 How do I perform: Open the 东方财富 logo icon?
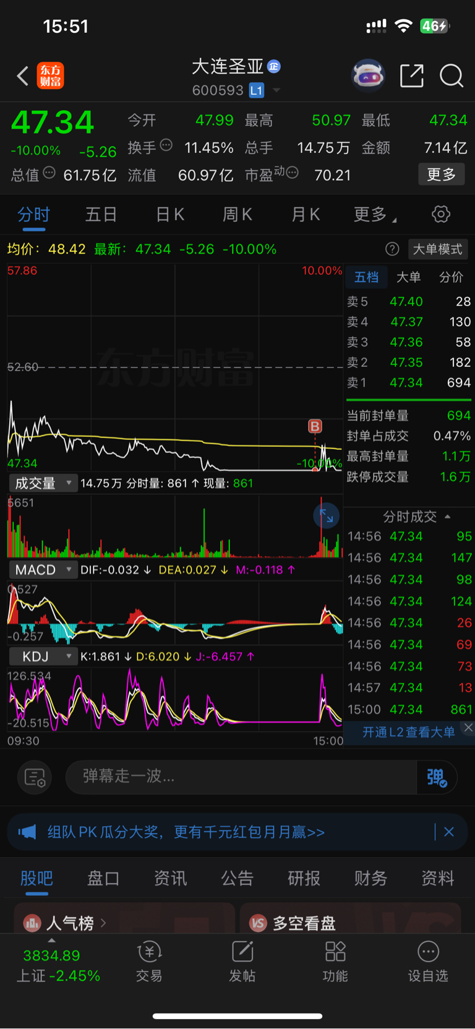click(x=50, y=76)
